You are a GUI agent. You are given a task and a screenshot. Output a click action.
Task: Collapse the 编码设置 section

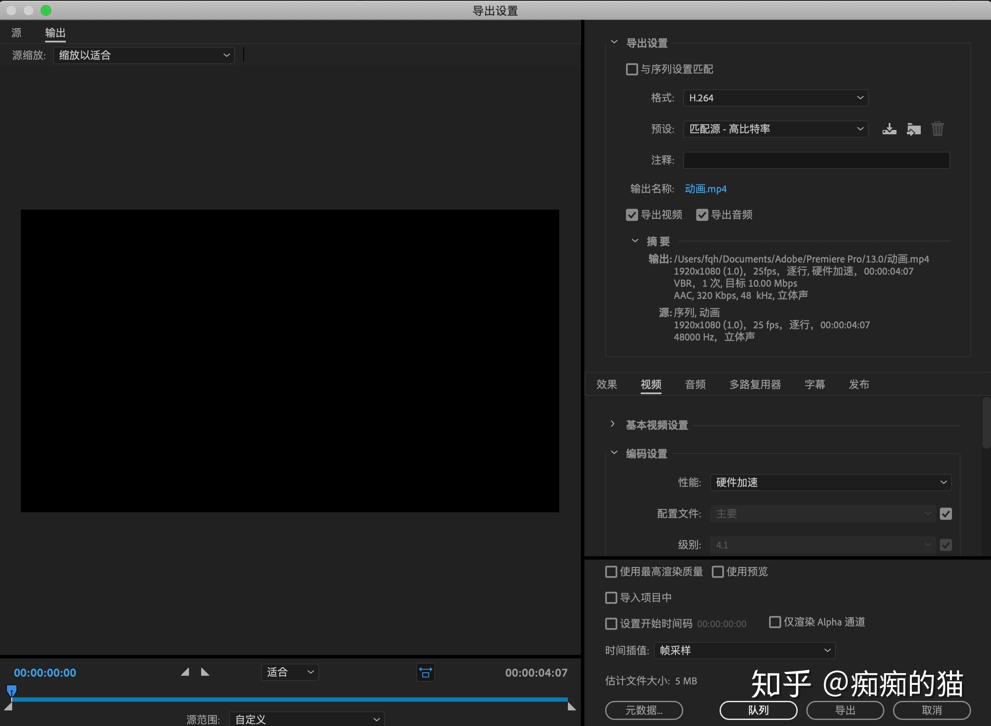614,453
